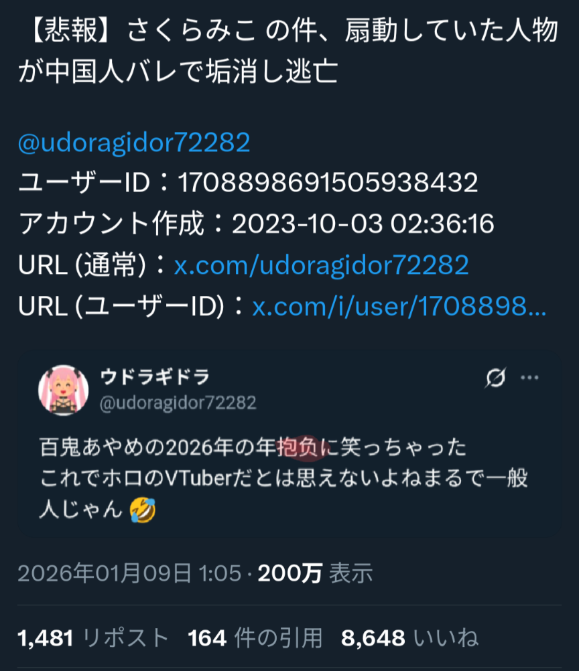Follow the x.com/udoragidor72282 link

tap(321, 265)
